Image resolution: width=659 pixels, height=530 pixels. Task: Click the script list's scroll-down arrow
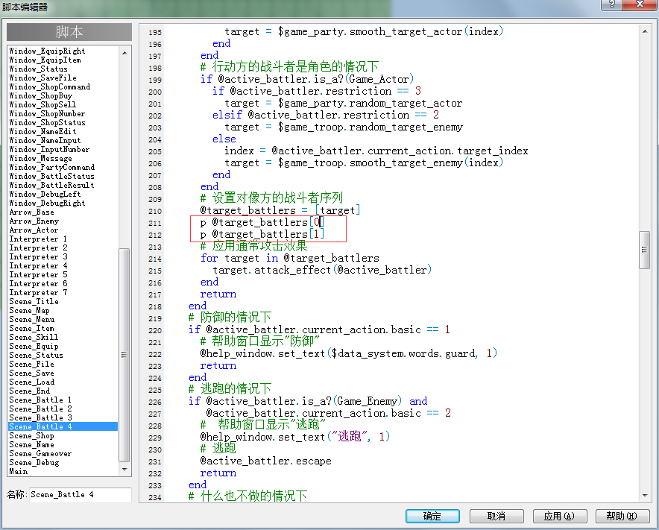coord(124,470)
